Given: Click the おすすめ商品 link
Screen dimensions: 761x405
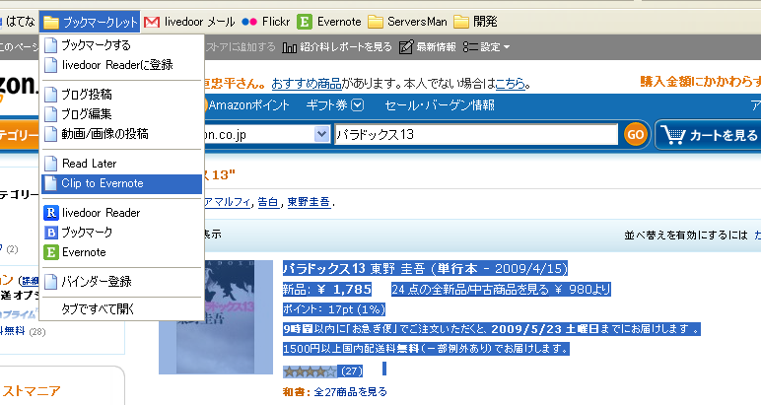Looking at the screenshot, I should [307, 84].
